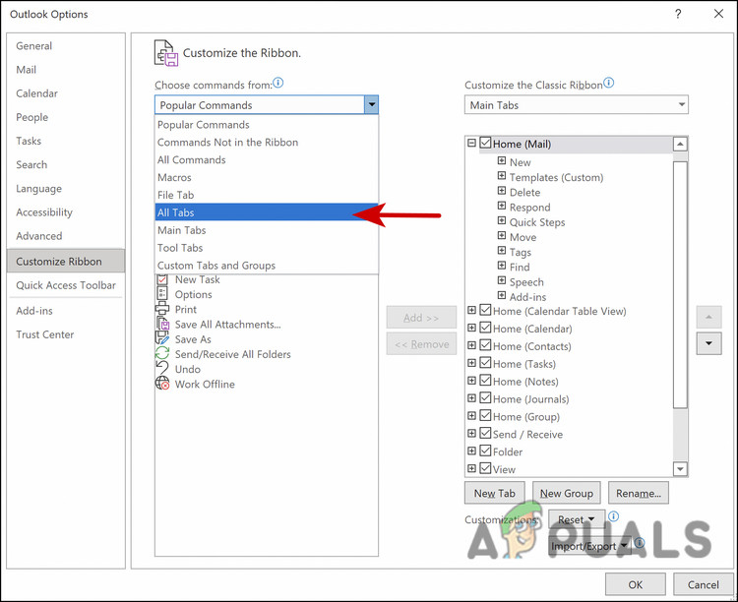Viewport: 738px width, 602px height.
Task: Click the Popular Commands dropdown arrow
Action: (371, 105)
